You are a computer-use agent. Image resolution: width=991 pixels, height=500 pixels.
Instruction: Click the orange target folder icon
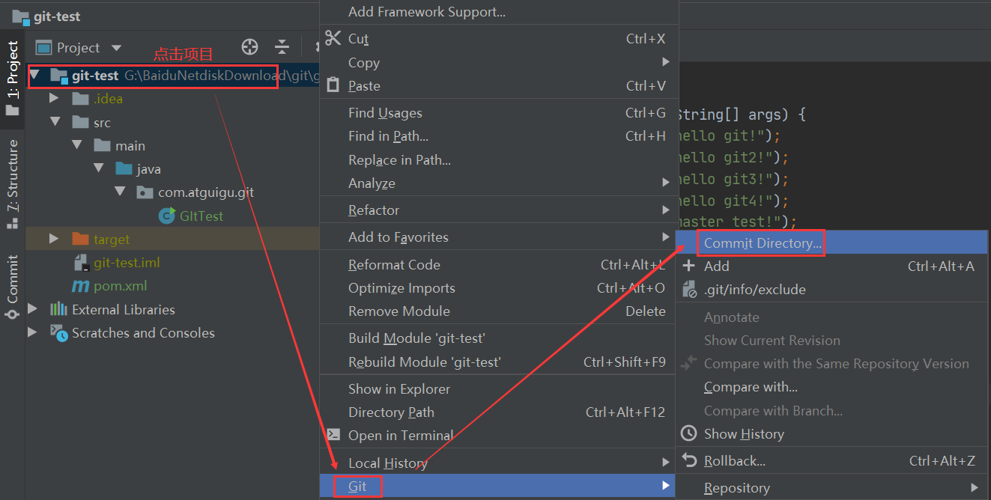(80, 239)
